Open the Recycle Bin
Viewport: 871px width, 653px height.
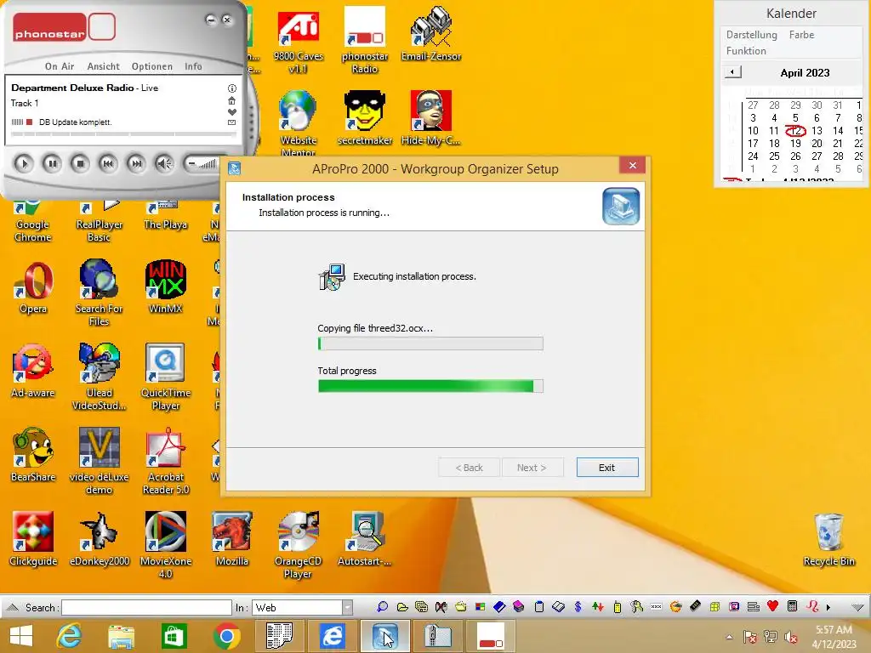[828, 540]
